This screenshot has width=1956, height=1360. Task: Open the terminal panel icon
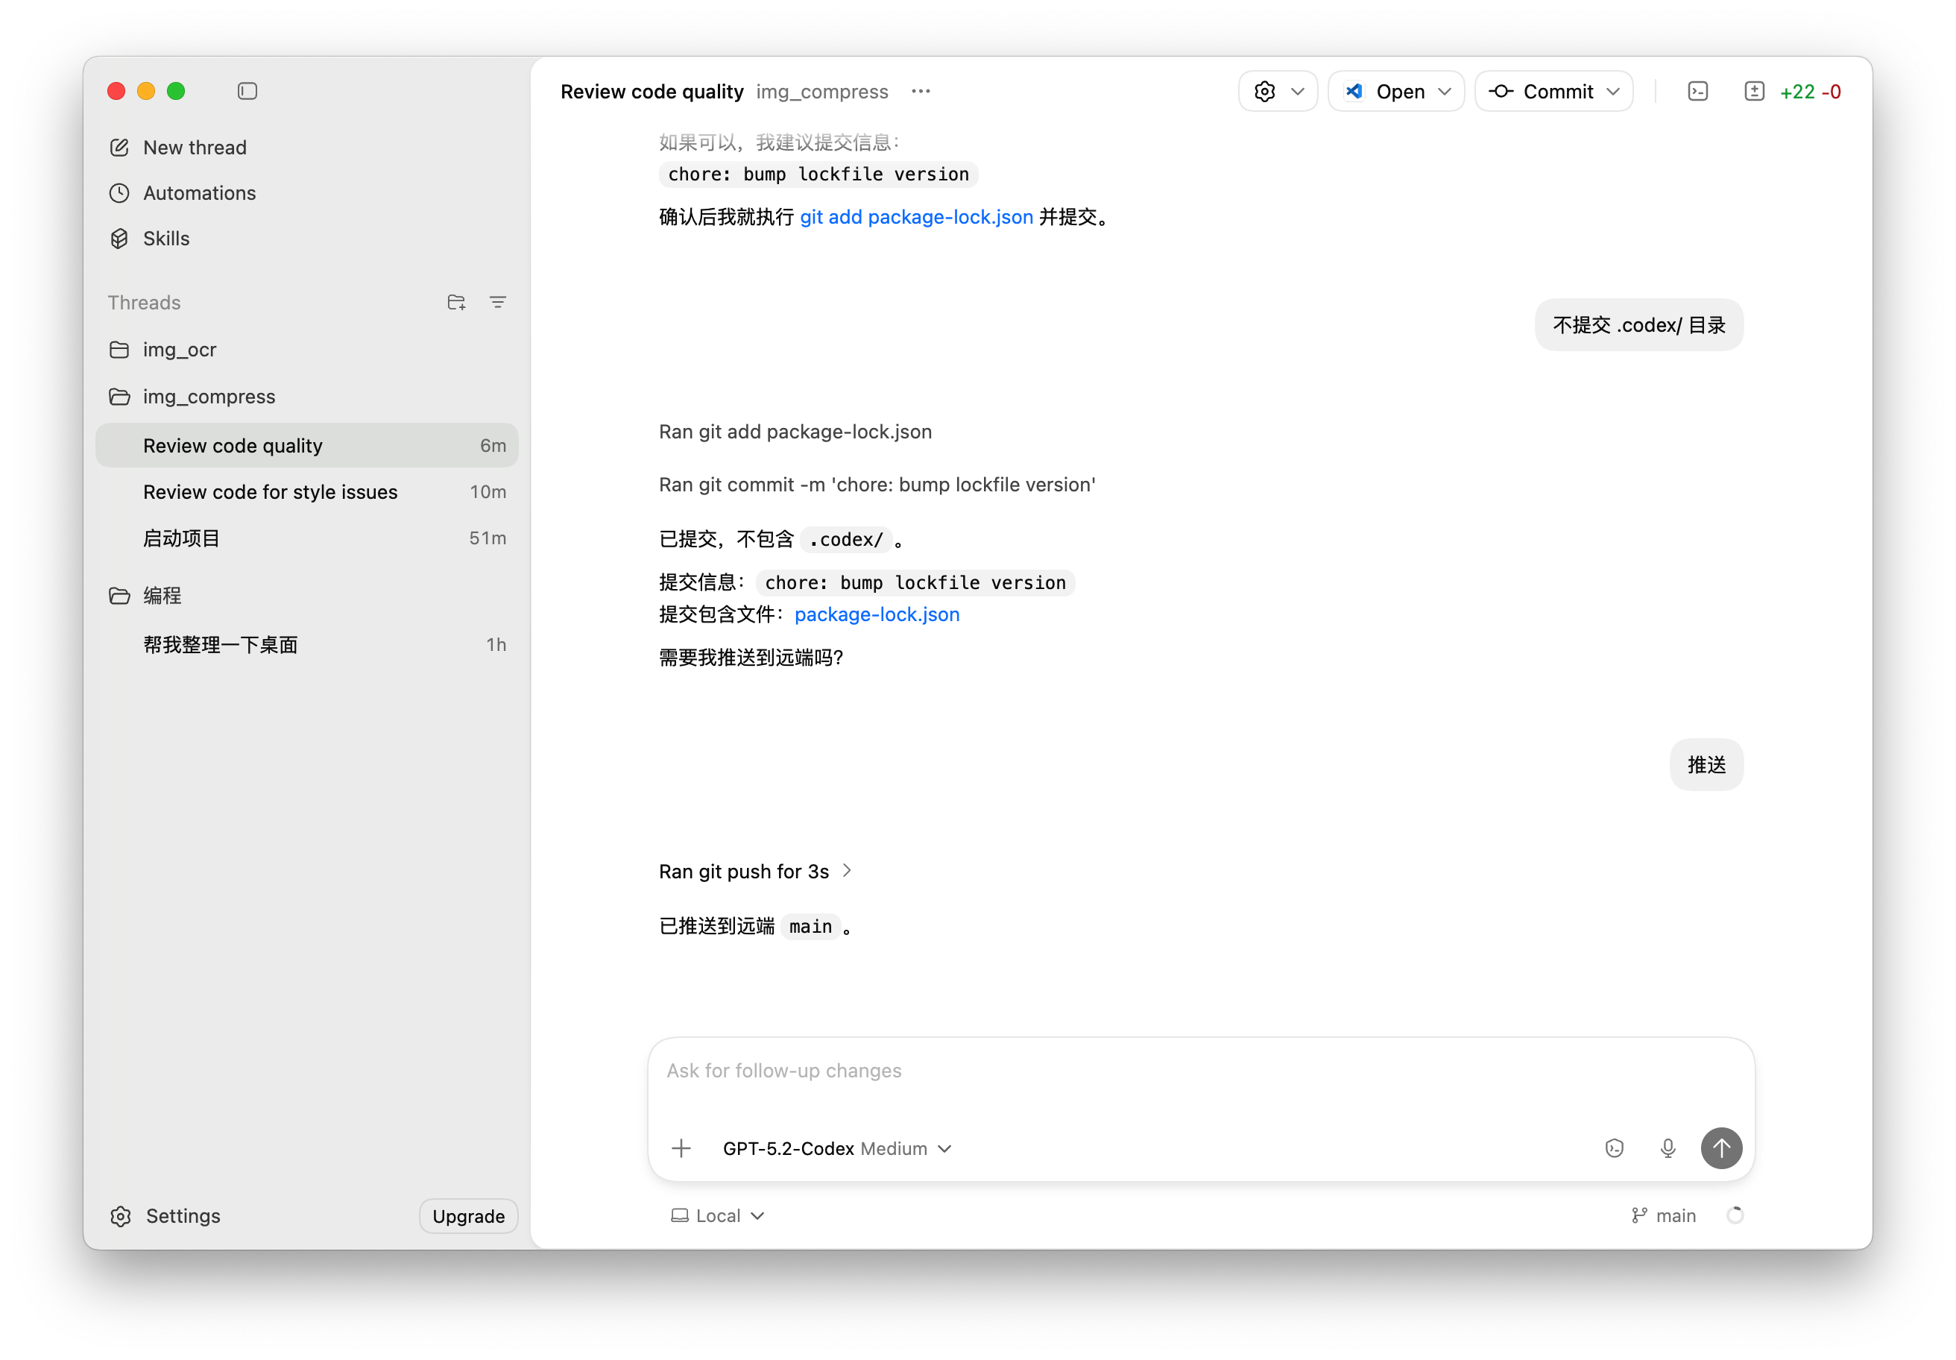pyautogui.click(x=1697, y=91)
